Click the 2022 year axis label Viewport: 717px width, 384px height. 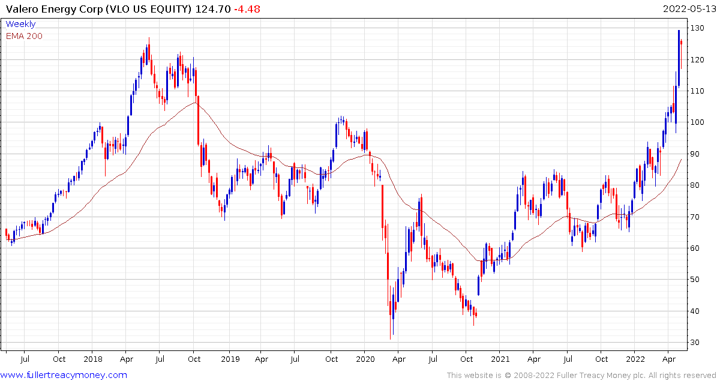point(635,359)
